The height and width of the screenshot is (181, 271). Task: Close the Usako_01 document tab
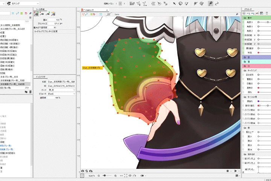[x=107, y=10]
